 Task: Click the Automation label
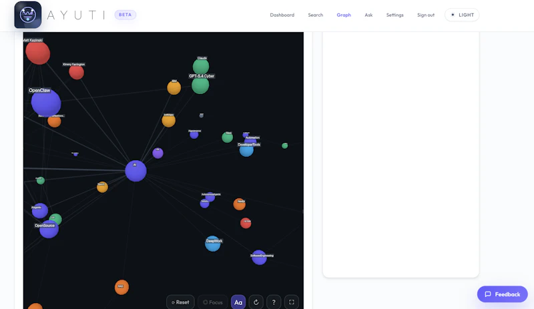tap(252, 137)
